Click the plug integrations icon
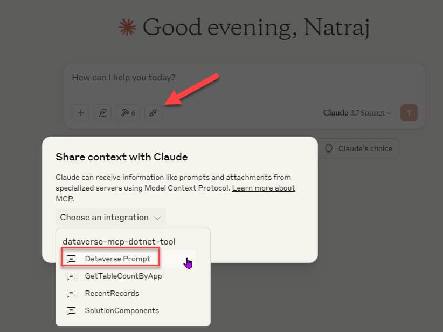This screenshot has height=332, width=443. tap(153, 113)
